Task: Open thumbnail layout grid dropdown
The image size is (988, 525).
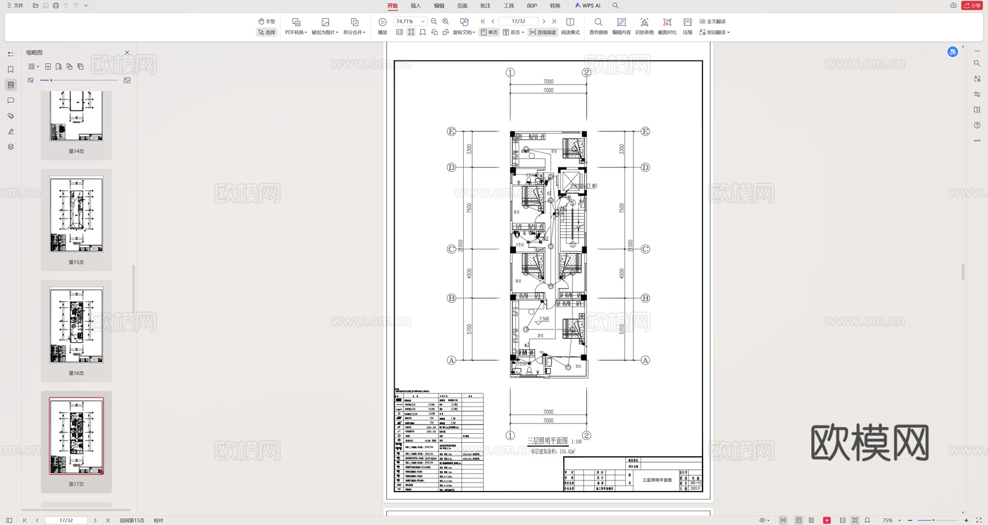Action: [33, 66]
